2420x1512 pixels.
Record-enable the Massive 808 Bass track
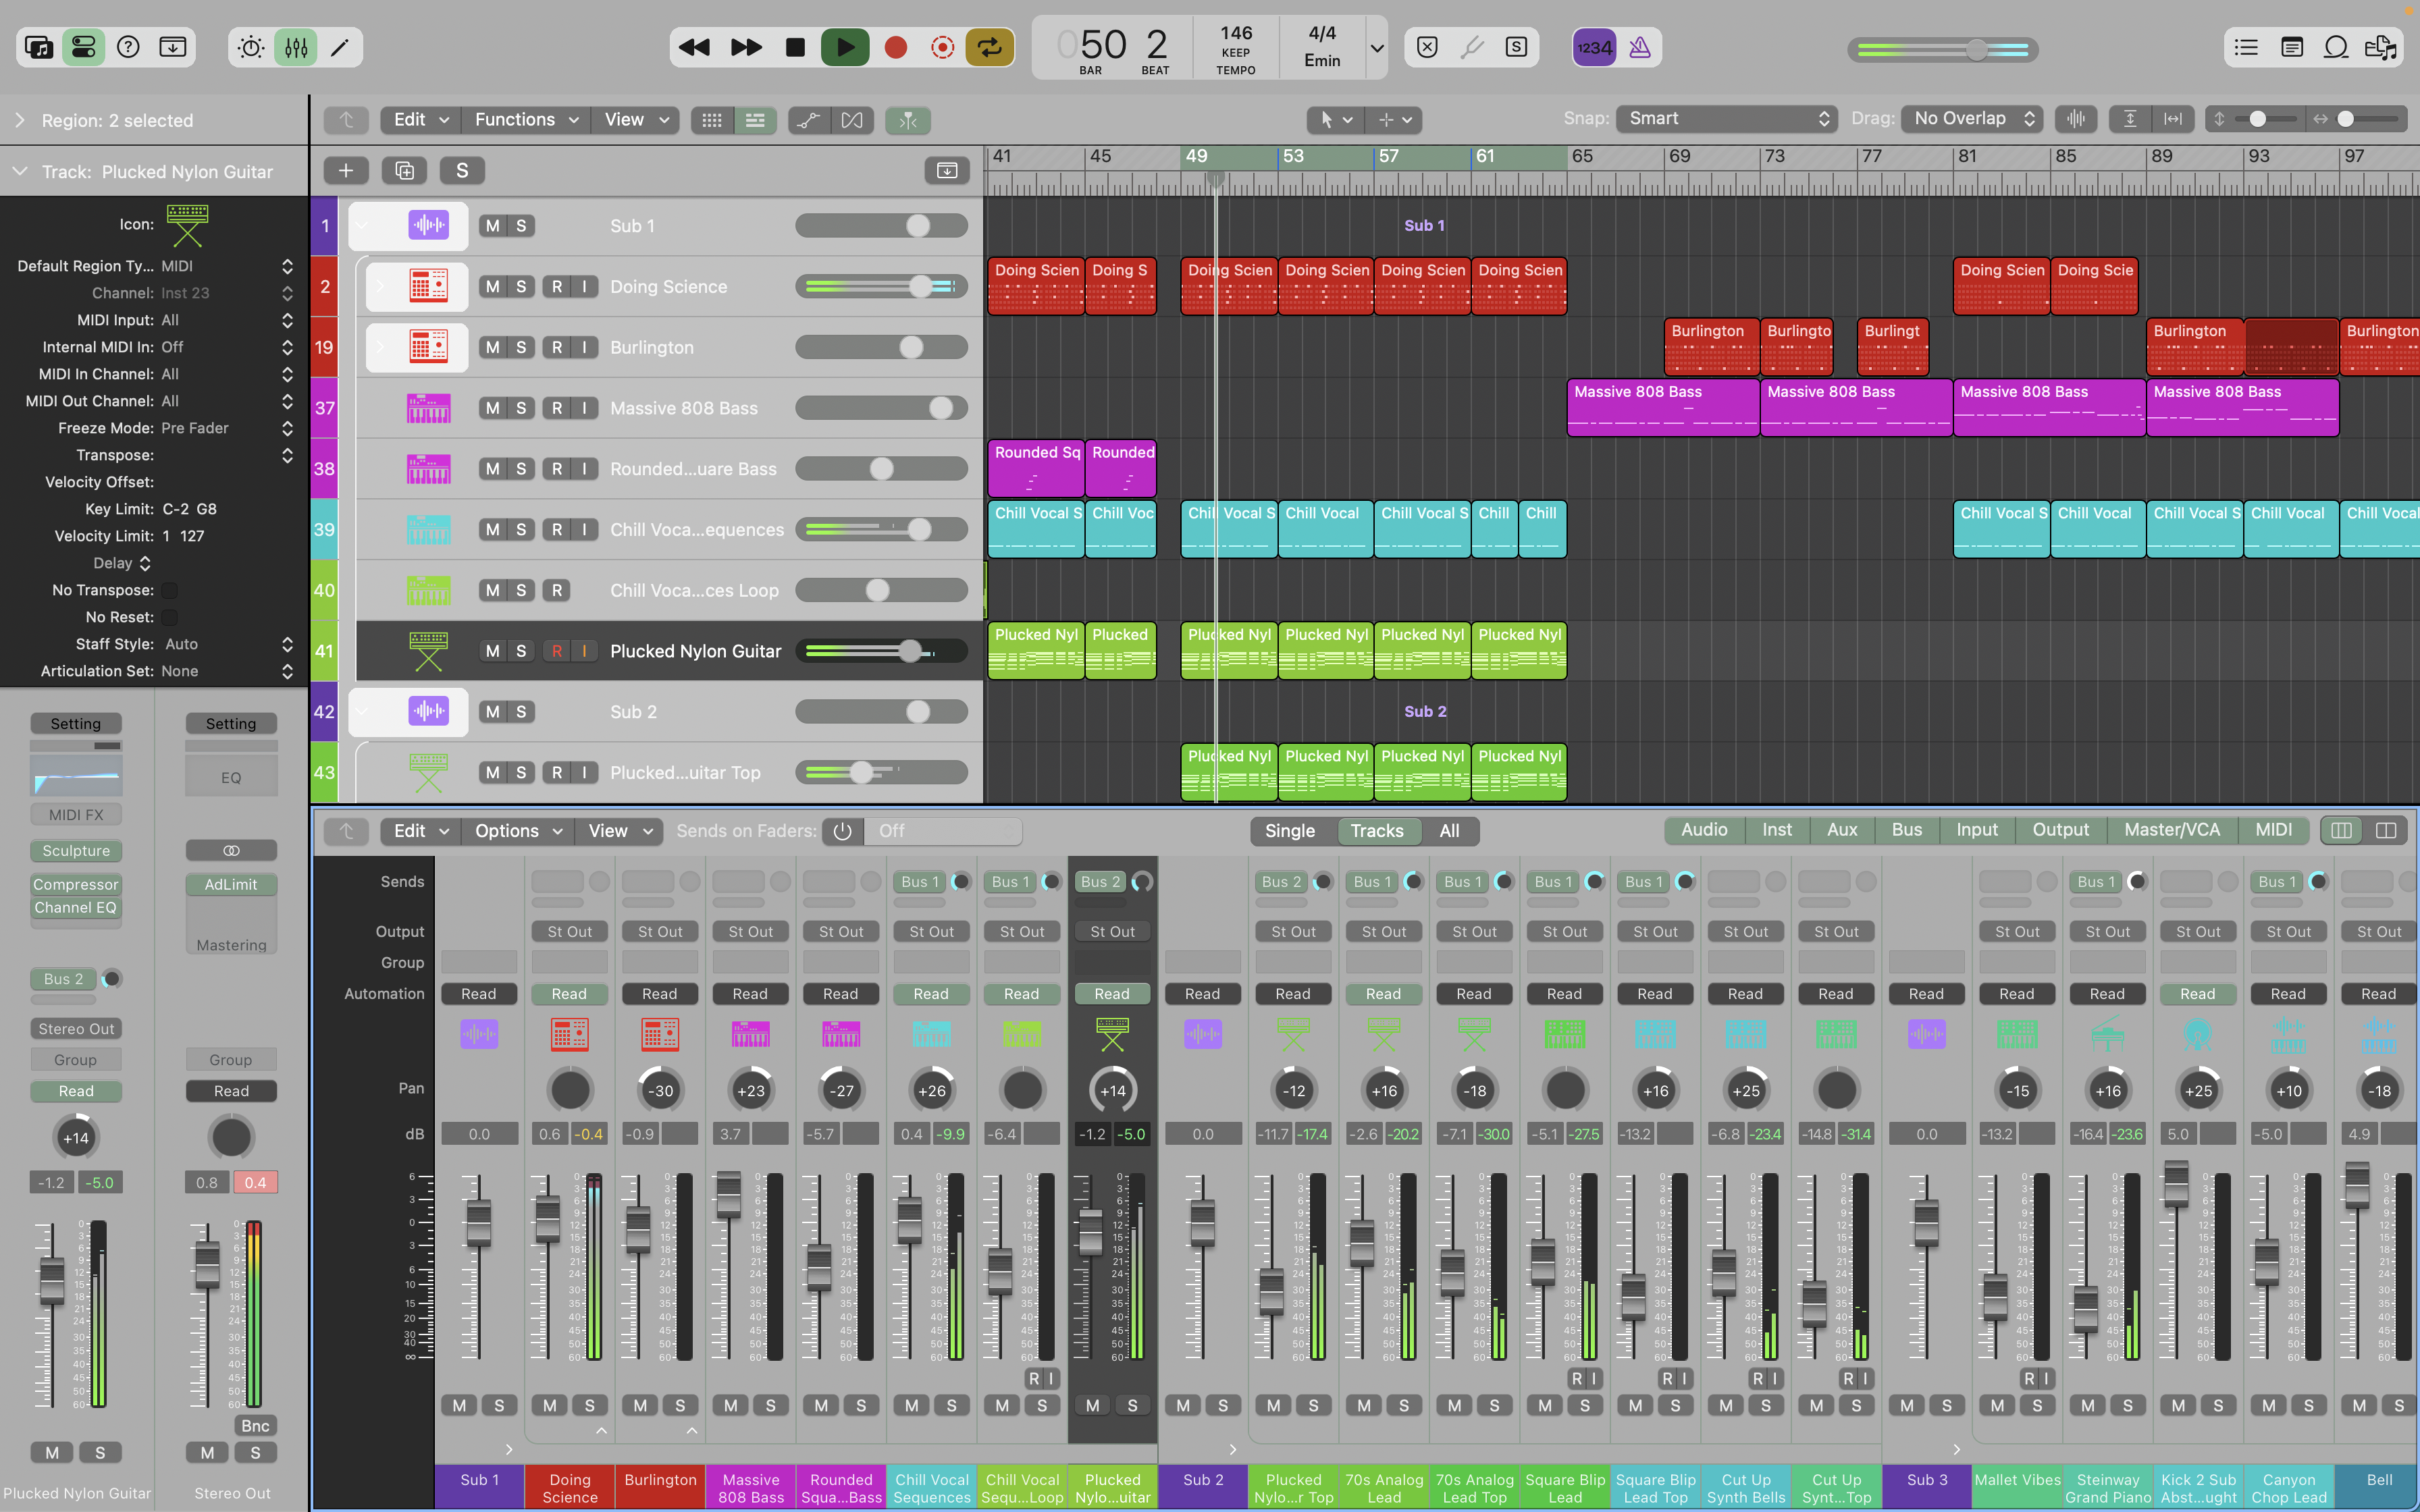click(557, 408)
